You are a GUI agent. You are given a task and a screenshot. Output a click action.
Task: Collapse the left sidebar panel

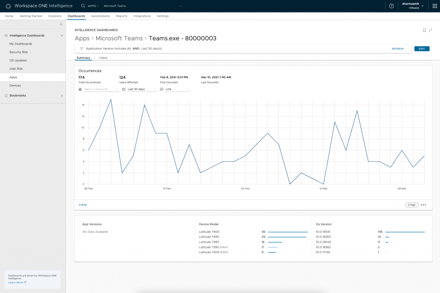tap(61, 24)
